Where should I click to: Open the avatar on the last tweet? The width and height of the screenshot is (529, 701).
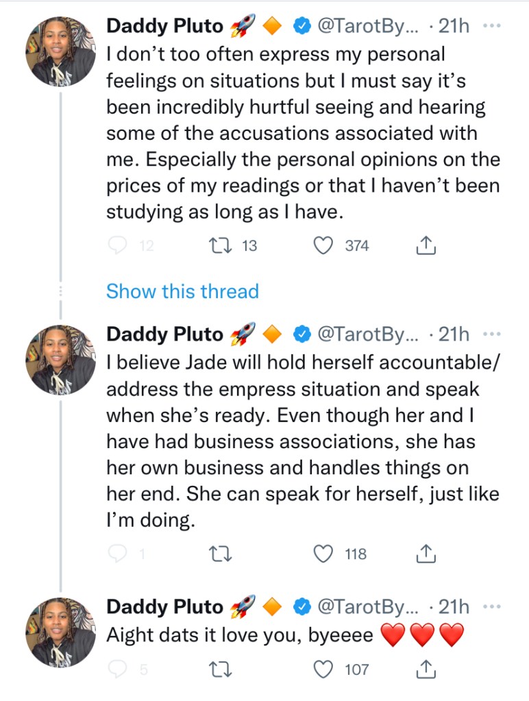point(60,632)
